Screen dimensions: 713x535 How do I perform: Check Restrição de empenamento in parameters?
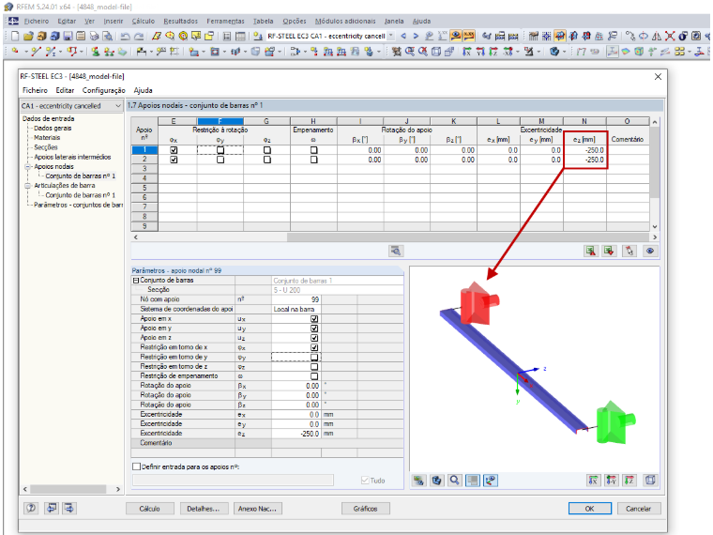tap(314, 376)
